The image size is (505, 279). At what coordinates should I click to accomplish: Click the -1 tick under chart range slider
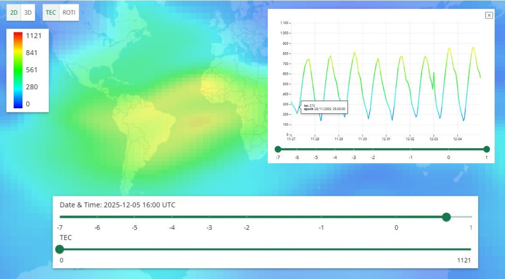411,157
